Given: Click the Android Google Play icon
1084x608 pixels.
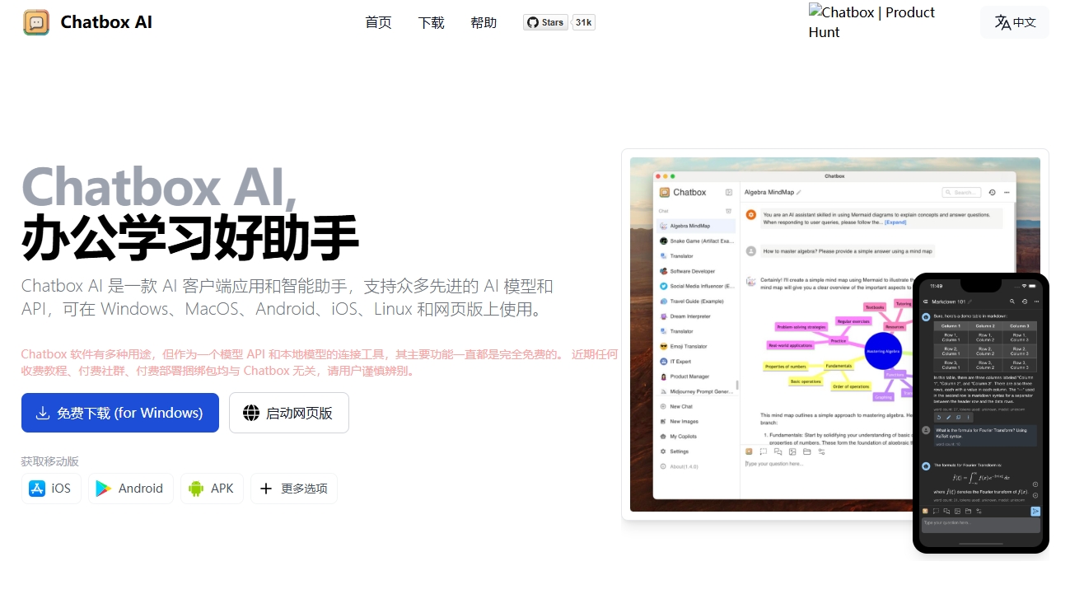Looking at the screenshot, I should [x=103, y=489].
